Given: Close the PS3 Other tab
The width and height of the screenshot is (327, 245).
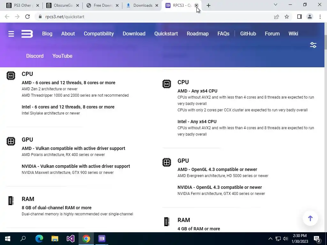Looking at the screenshot, I should tap(38, 5).
